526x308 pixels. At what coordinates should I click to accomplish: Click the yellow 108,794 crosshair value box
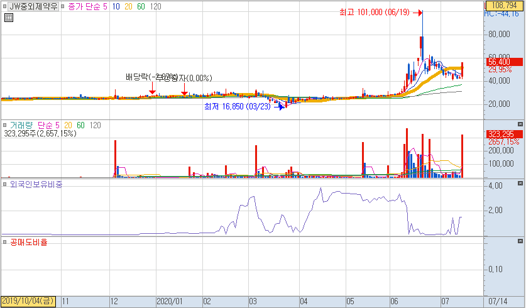click(505, 6)
